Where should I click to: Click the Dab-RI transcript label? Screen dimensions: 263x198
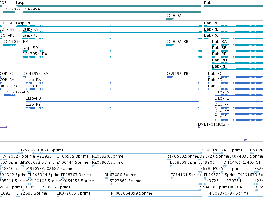(x=218, y=66)
